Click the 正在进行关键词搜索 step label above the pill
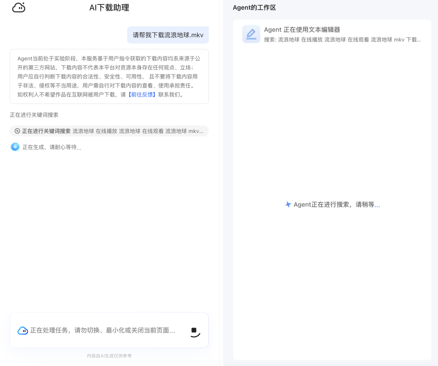Screen dimensions: 438x366 coord(34,115)
